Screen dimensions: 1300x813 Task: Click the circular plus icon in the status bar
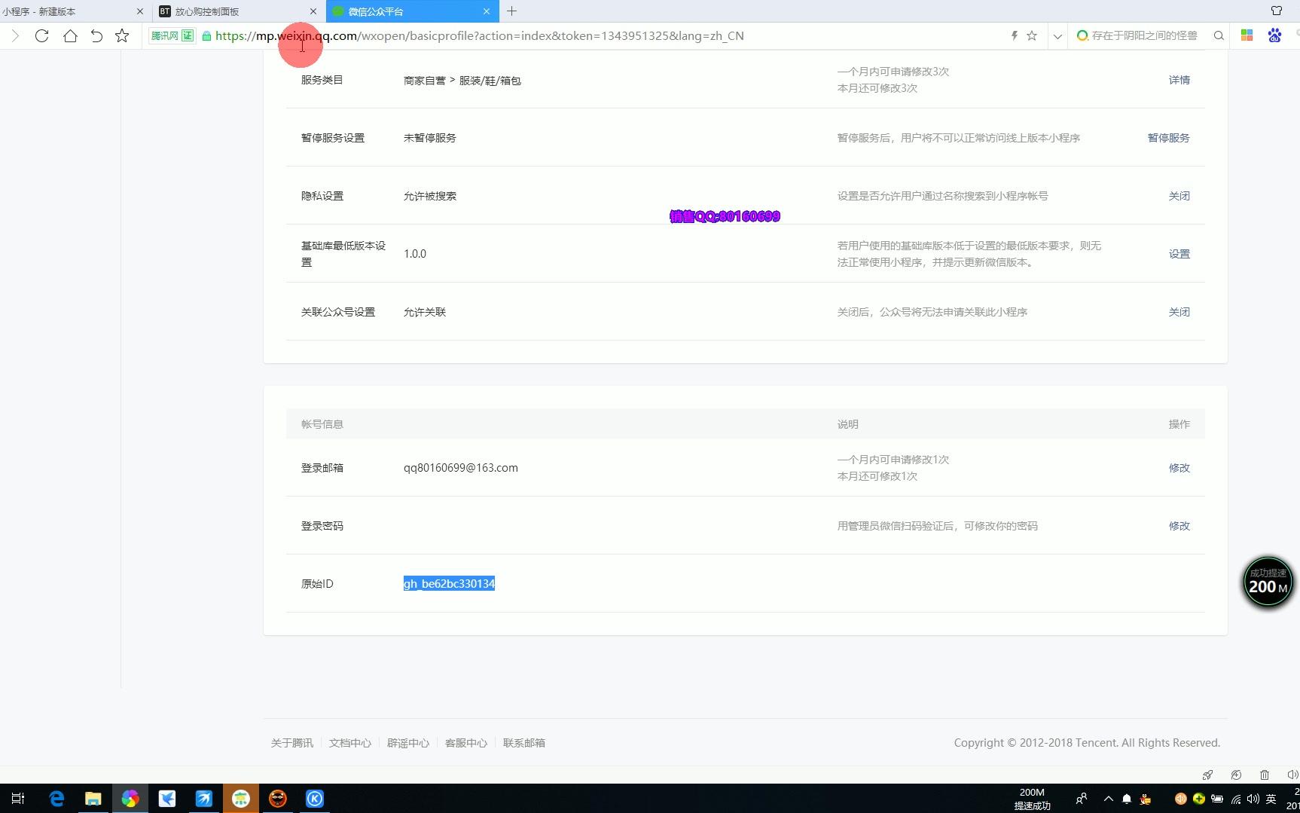[1236, 775]
